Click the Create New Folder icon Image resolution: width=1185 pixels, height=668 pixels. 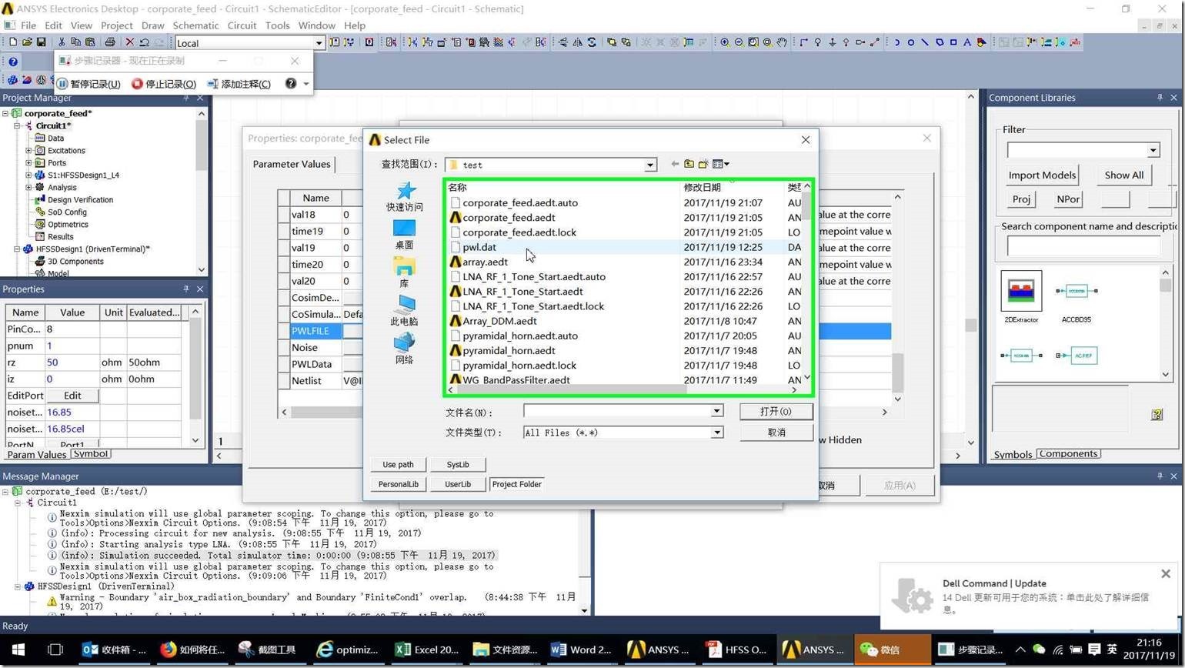click(x=703, y=164)
